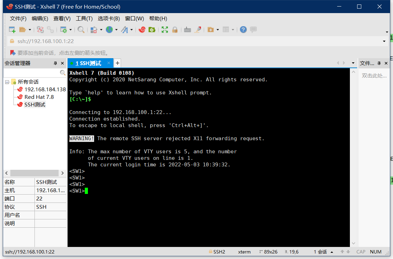Click the grayed chat bubble icon

[x=253, y=30]
